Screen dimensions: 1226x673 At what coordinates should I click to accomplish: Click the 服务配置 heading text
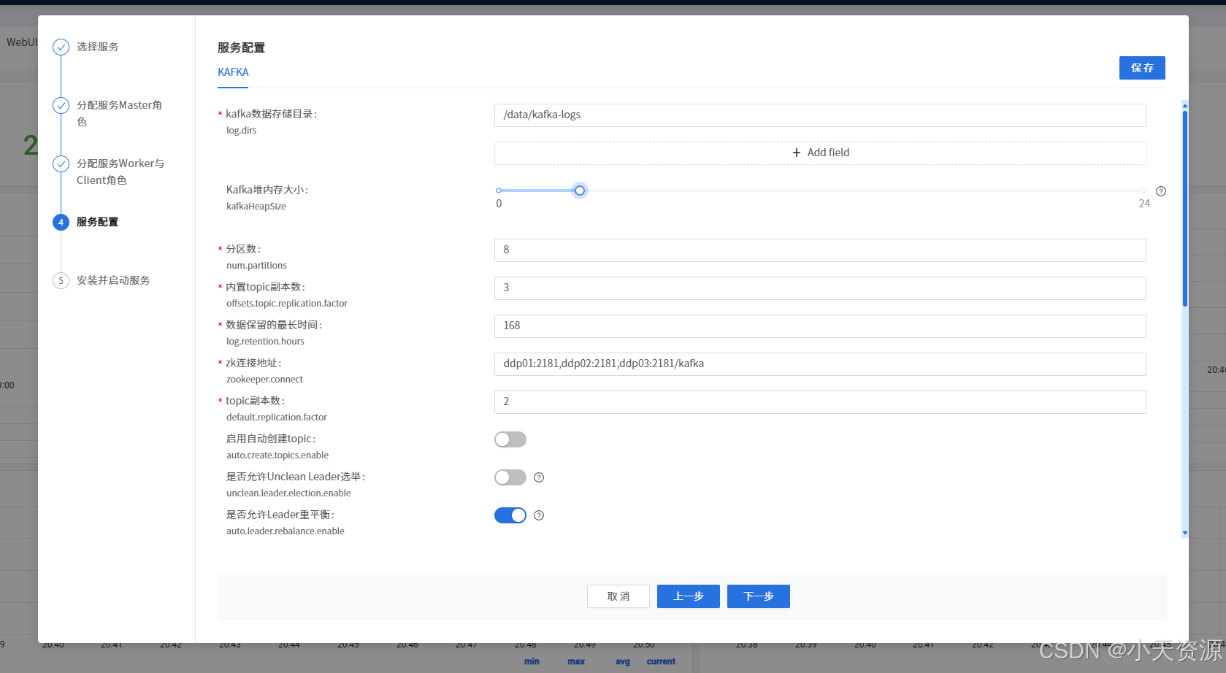coord(241,47)
